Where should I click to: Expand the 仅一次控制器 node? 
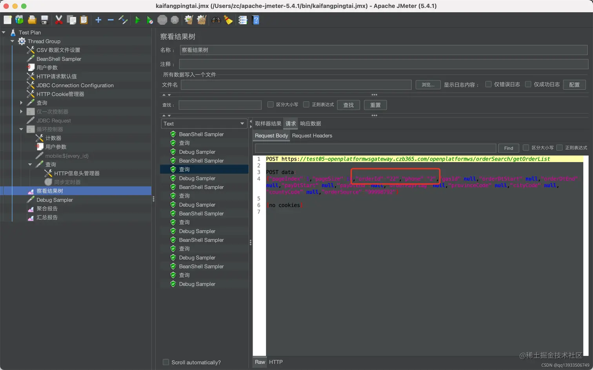point(21,112)
